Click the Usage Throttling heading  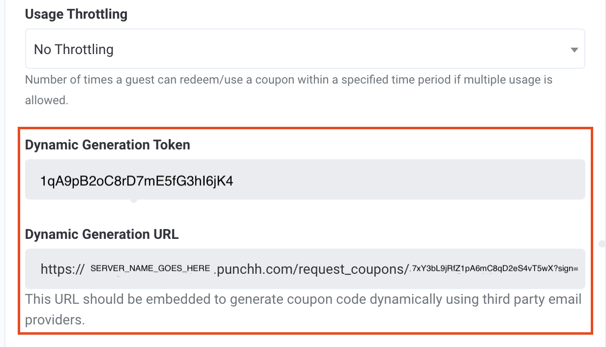pos(76,14)
